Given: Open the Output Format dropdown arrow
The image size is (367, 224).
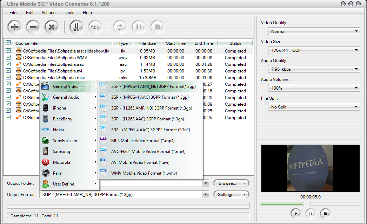Looking at the screenshot, I should tap(206, 194).
